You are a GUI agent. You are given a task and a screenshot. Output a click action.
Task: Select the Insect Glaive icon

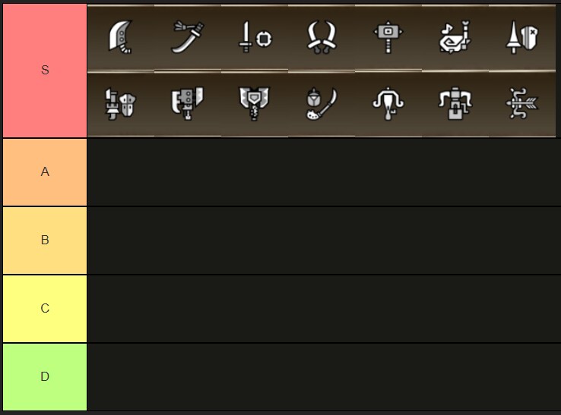[322, 104]
